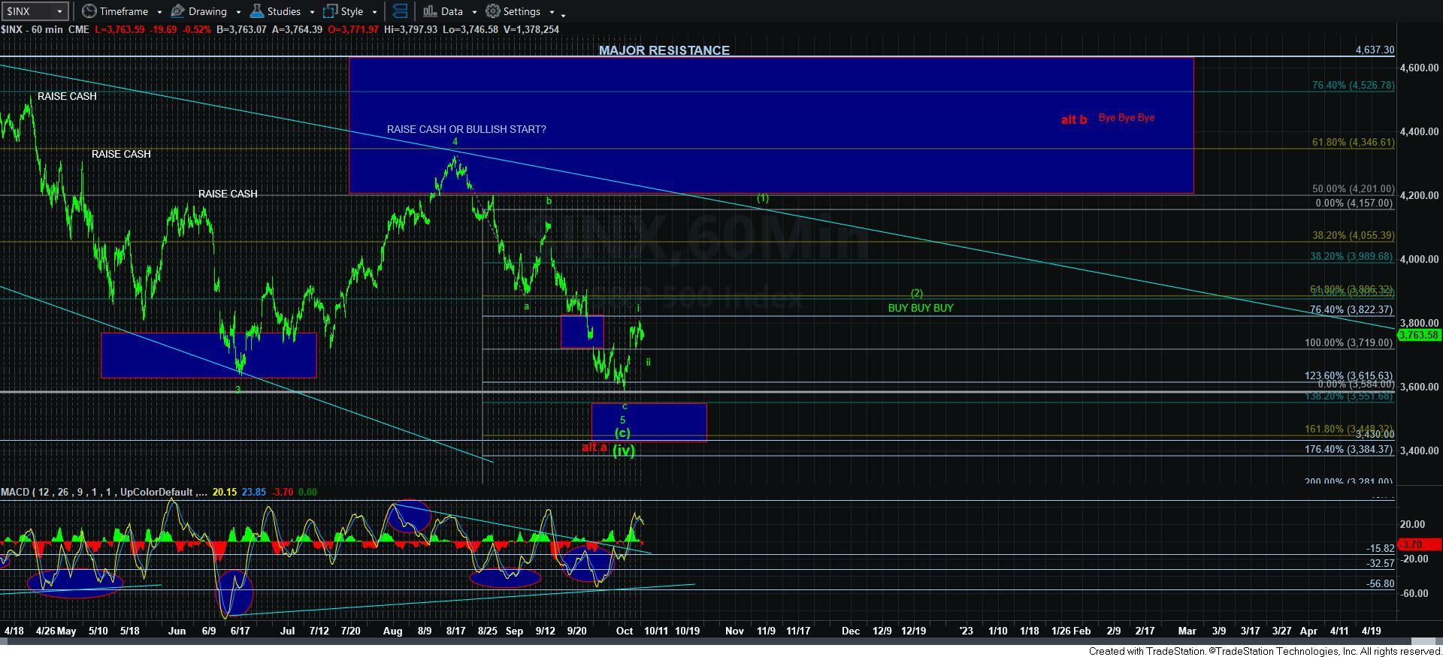Click the Style overlapping squares icon
Image resolution: width=1443 pixels, height=657 pixels.
click(x=330, y=11)
